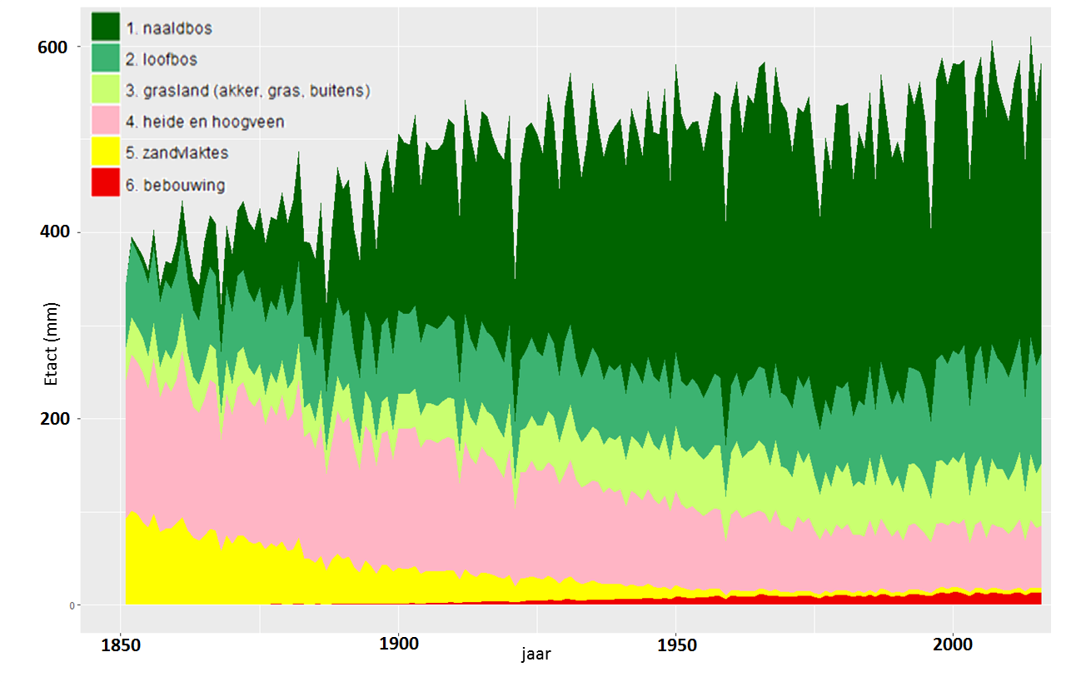Image resolution: width=1086 pixels, height=682 pixels.
Task: Select the 600 tick label on y-axis
Action: click(x=52, y=47)
